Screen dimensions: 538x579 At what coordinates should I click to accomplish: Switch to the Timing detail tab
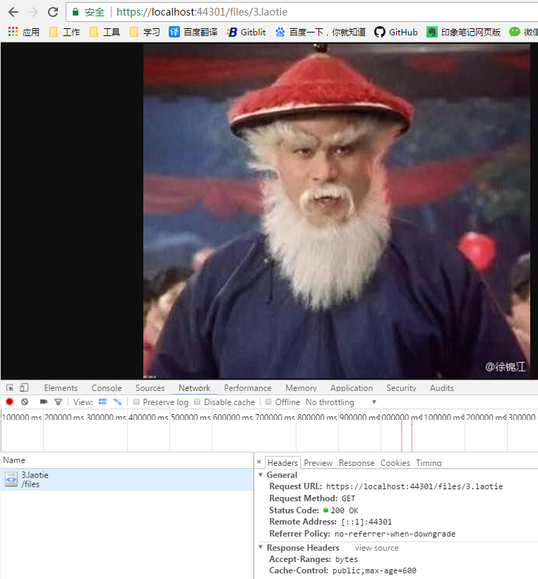429,462
